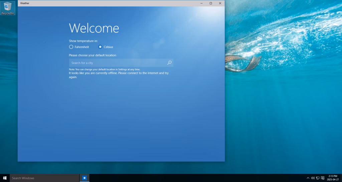Click the magnifying glass search icon
The height and width of the screenshot is (182, 342).
[169, 63]
